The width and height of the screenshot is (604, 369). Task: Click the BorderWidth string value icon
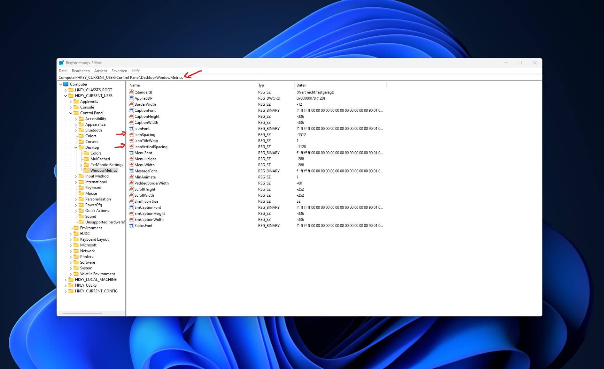point(131,104)
